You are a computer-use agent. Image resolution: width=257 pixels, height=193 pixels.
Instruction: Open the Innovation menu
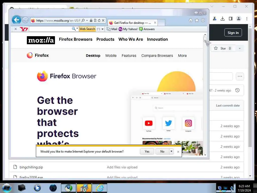point(157,39)
